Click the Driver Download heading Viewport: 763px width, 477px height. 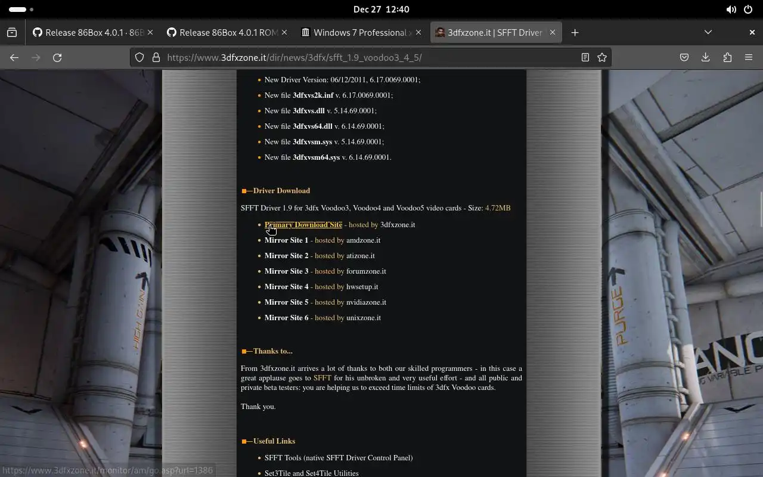pos(281,191)
